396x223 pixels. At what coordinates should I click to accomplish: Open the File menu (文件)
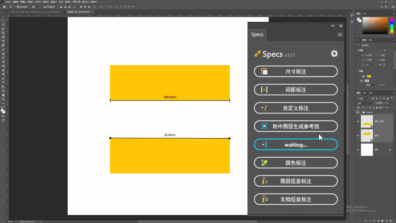point(8,2)
